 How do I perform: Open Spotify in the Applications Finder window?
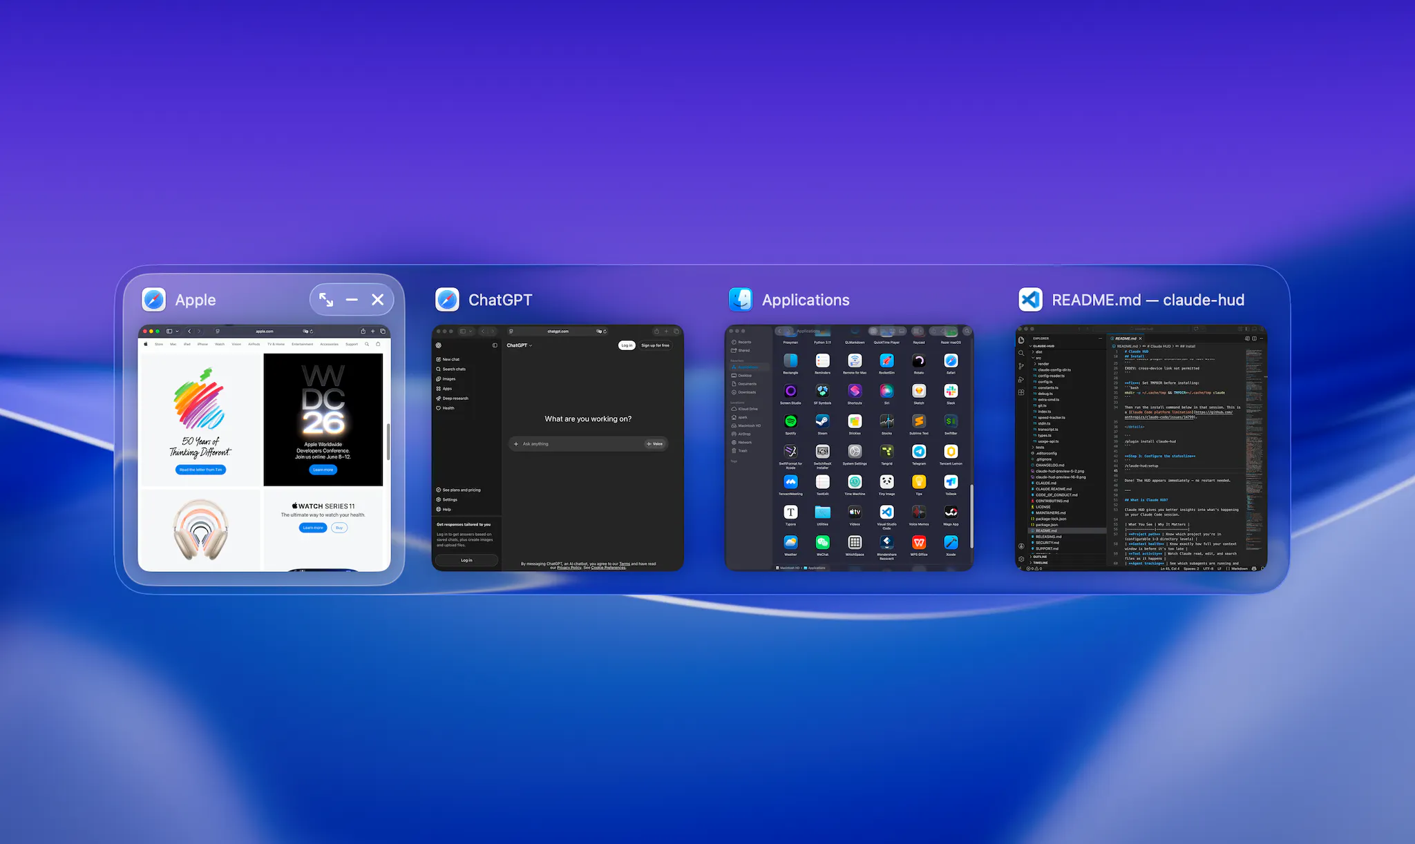(790, 421)
